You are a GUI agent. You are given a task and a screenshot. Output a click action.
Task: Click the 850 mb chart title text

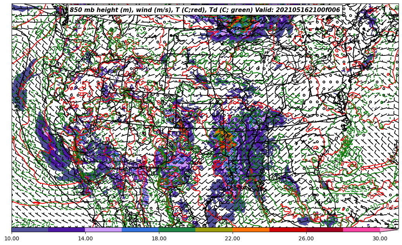pos(205,10)
